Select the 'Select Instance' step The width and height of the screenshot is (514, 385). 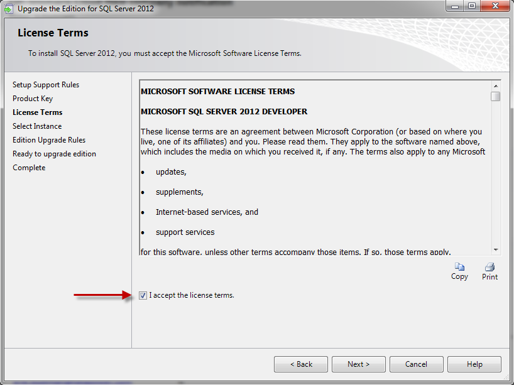[37, 126]
